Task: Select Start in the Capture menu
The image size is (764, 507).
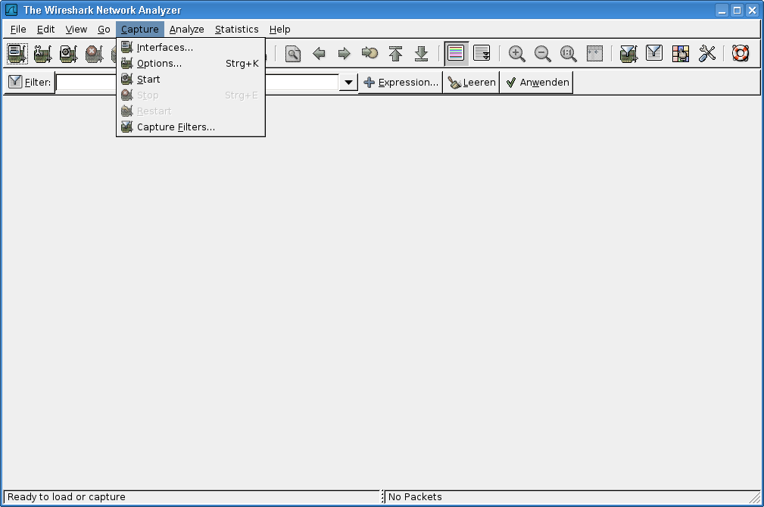Action: coord(191,79)
